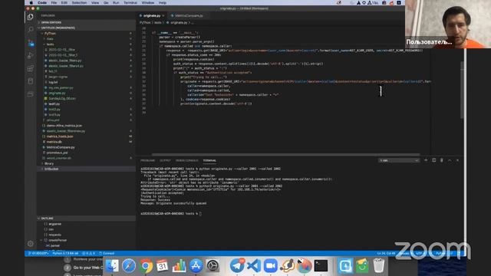Open test1.py in the explorer
Screen dimensions: 491x276
[87, 104]
